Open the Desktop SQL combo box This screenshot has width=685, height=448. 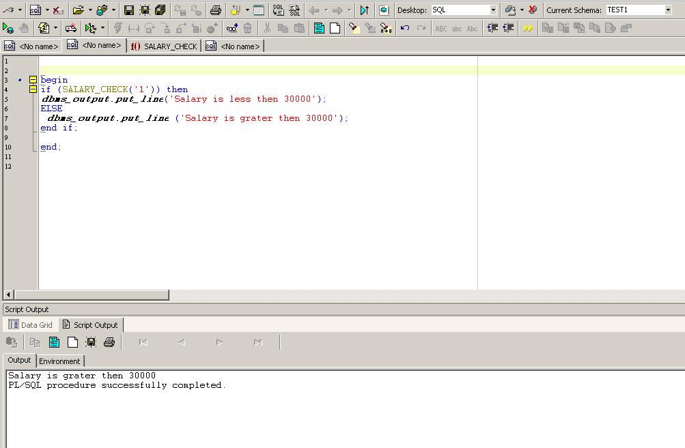(x=464, y=10)
